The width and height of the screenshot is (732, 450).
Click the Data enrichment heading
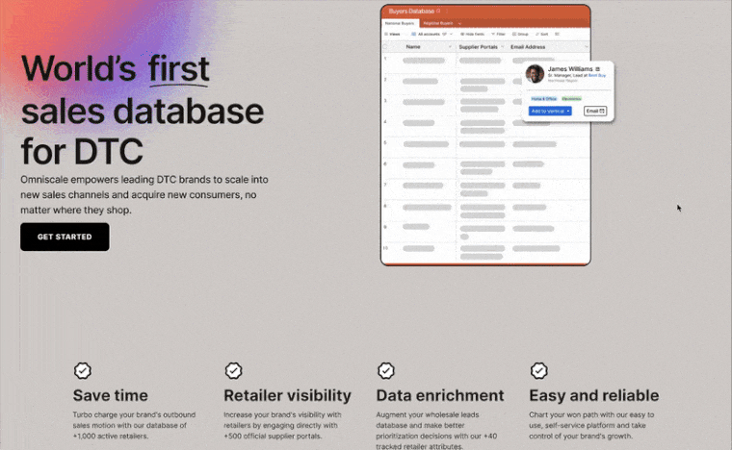point(440,395)
